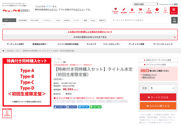Send product via LINE
Screen dimensions: 181x127
pyautogui.click(x=96, y=107)
